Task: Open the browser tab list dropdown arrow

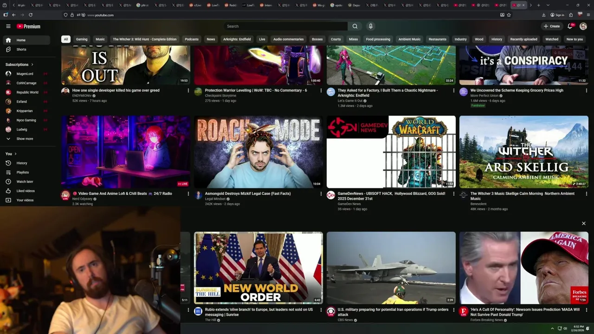Action: coord(548,5)
